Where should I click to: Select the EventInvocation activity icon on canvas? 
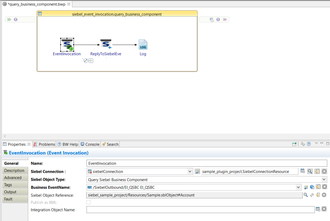coord(67,45)
